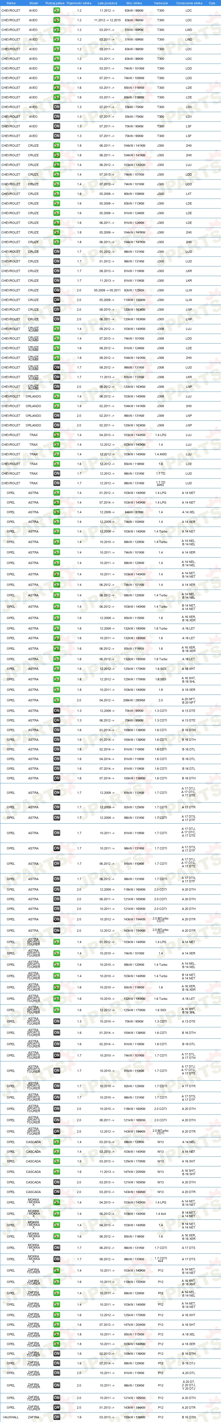Click petrol icon in Chevrolet Trax 1.6 row
Viewport: 221px width, 1422px height.
(57, 464)
